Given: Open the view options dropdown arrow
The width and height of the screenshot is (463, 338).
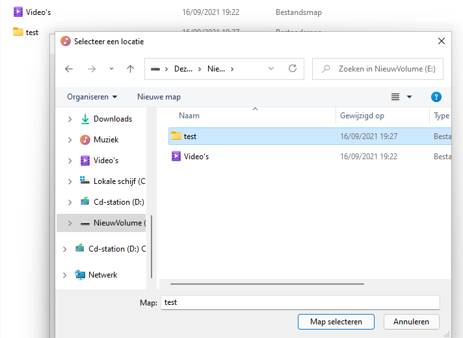Looking at the screenshot, I should point(409,97).
